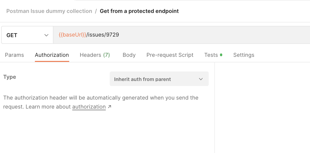Click the green (7) headers count
The height and width of the screenshot is (153, 310).
tap(106, 55)
